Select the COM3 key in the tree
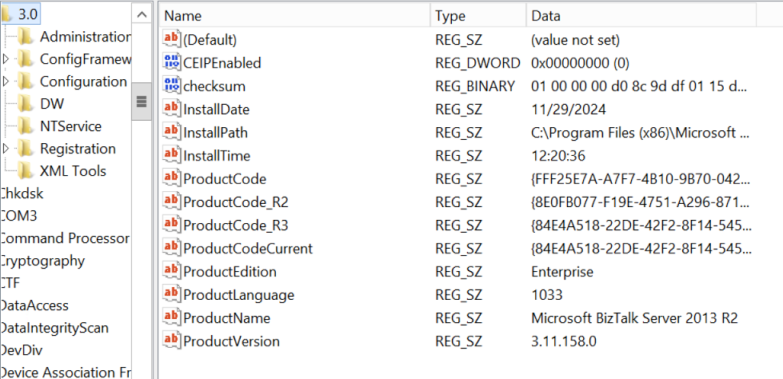Screen dimensions: 783x379 (x=19, y=216)
